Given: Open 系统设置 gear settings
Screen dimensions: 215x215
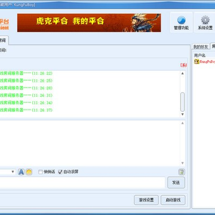Looking at the screenshot, I should (x=205, y=22).
